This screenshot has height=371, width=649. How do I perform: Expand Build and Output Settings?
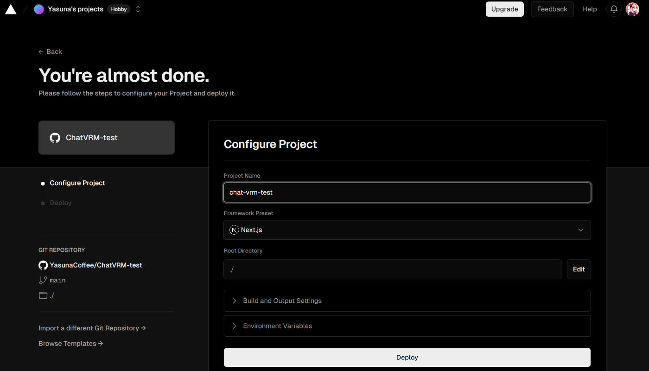point(407,301)
